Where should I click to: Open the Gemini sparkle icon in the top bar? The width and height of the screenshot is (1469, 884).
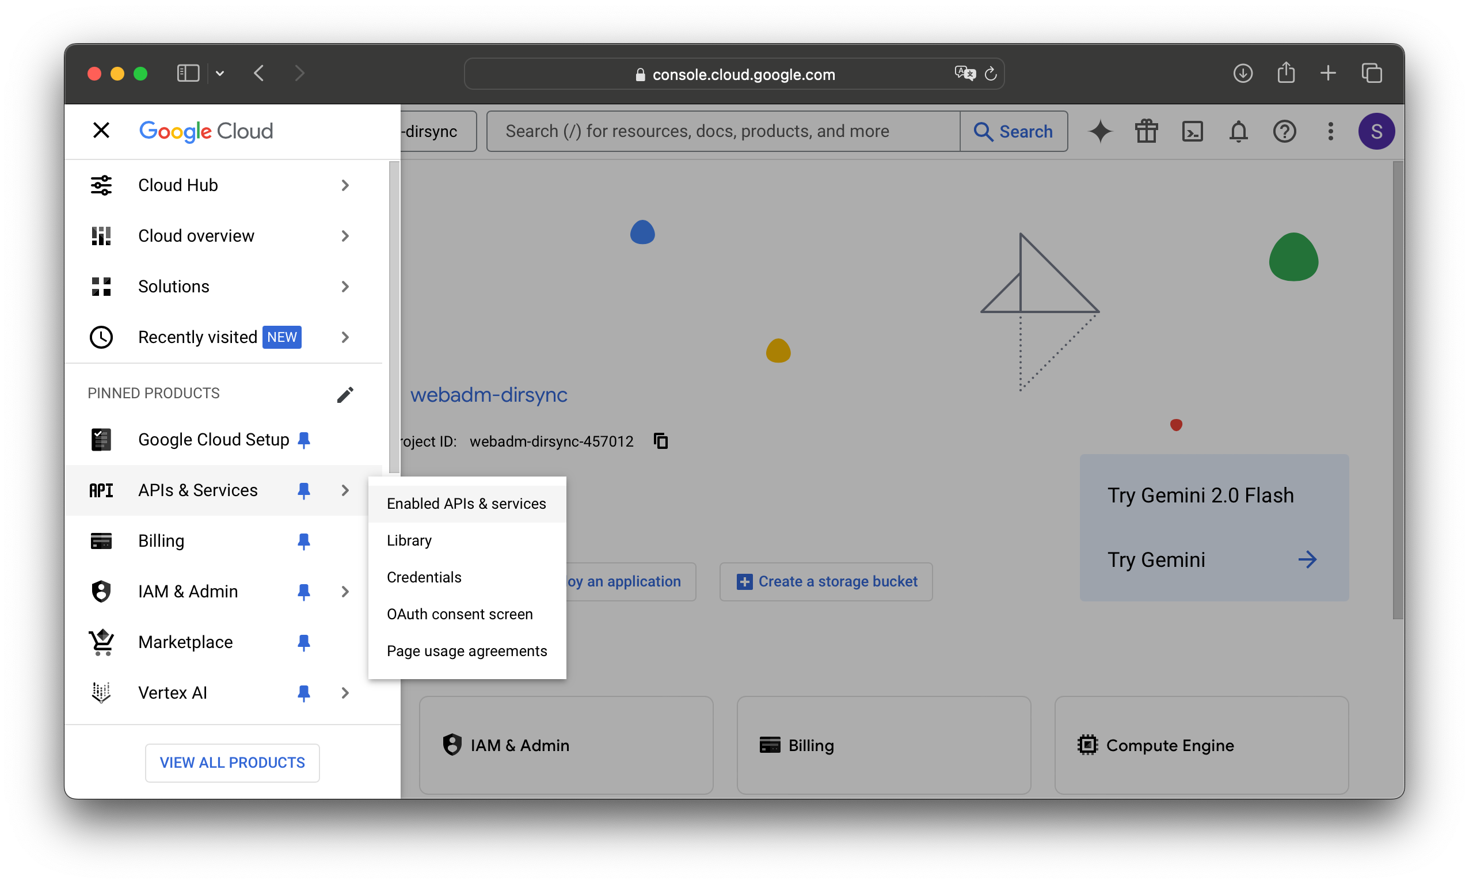pos(1100,131)
